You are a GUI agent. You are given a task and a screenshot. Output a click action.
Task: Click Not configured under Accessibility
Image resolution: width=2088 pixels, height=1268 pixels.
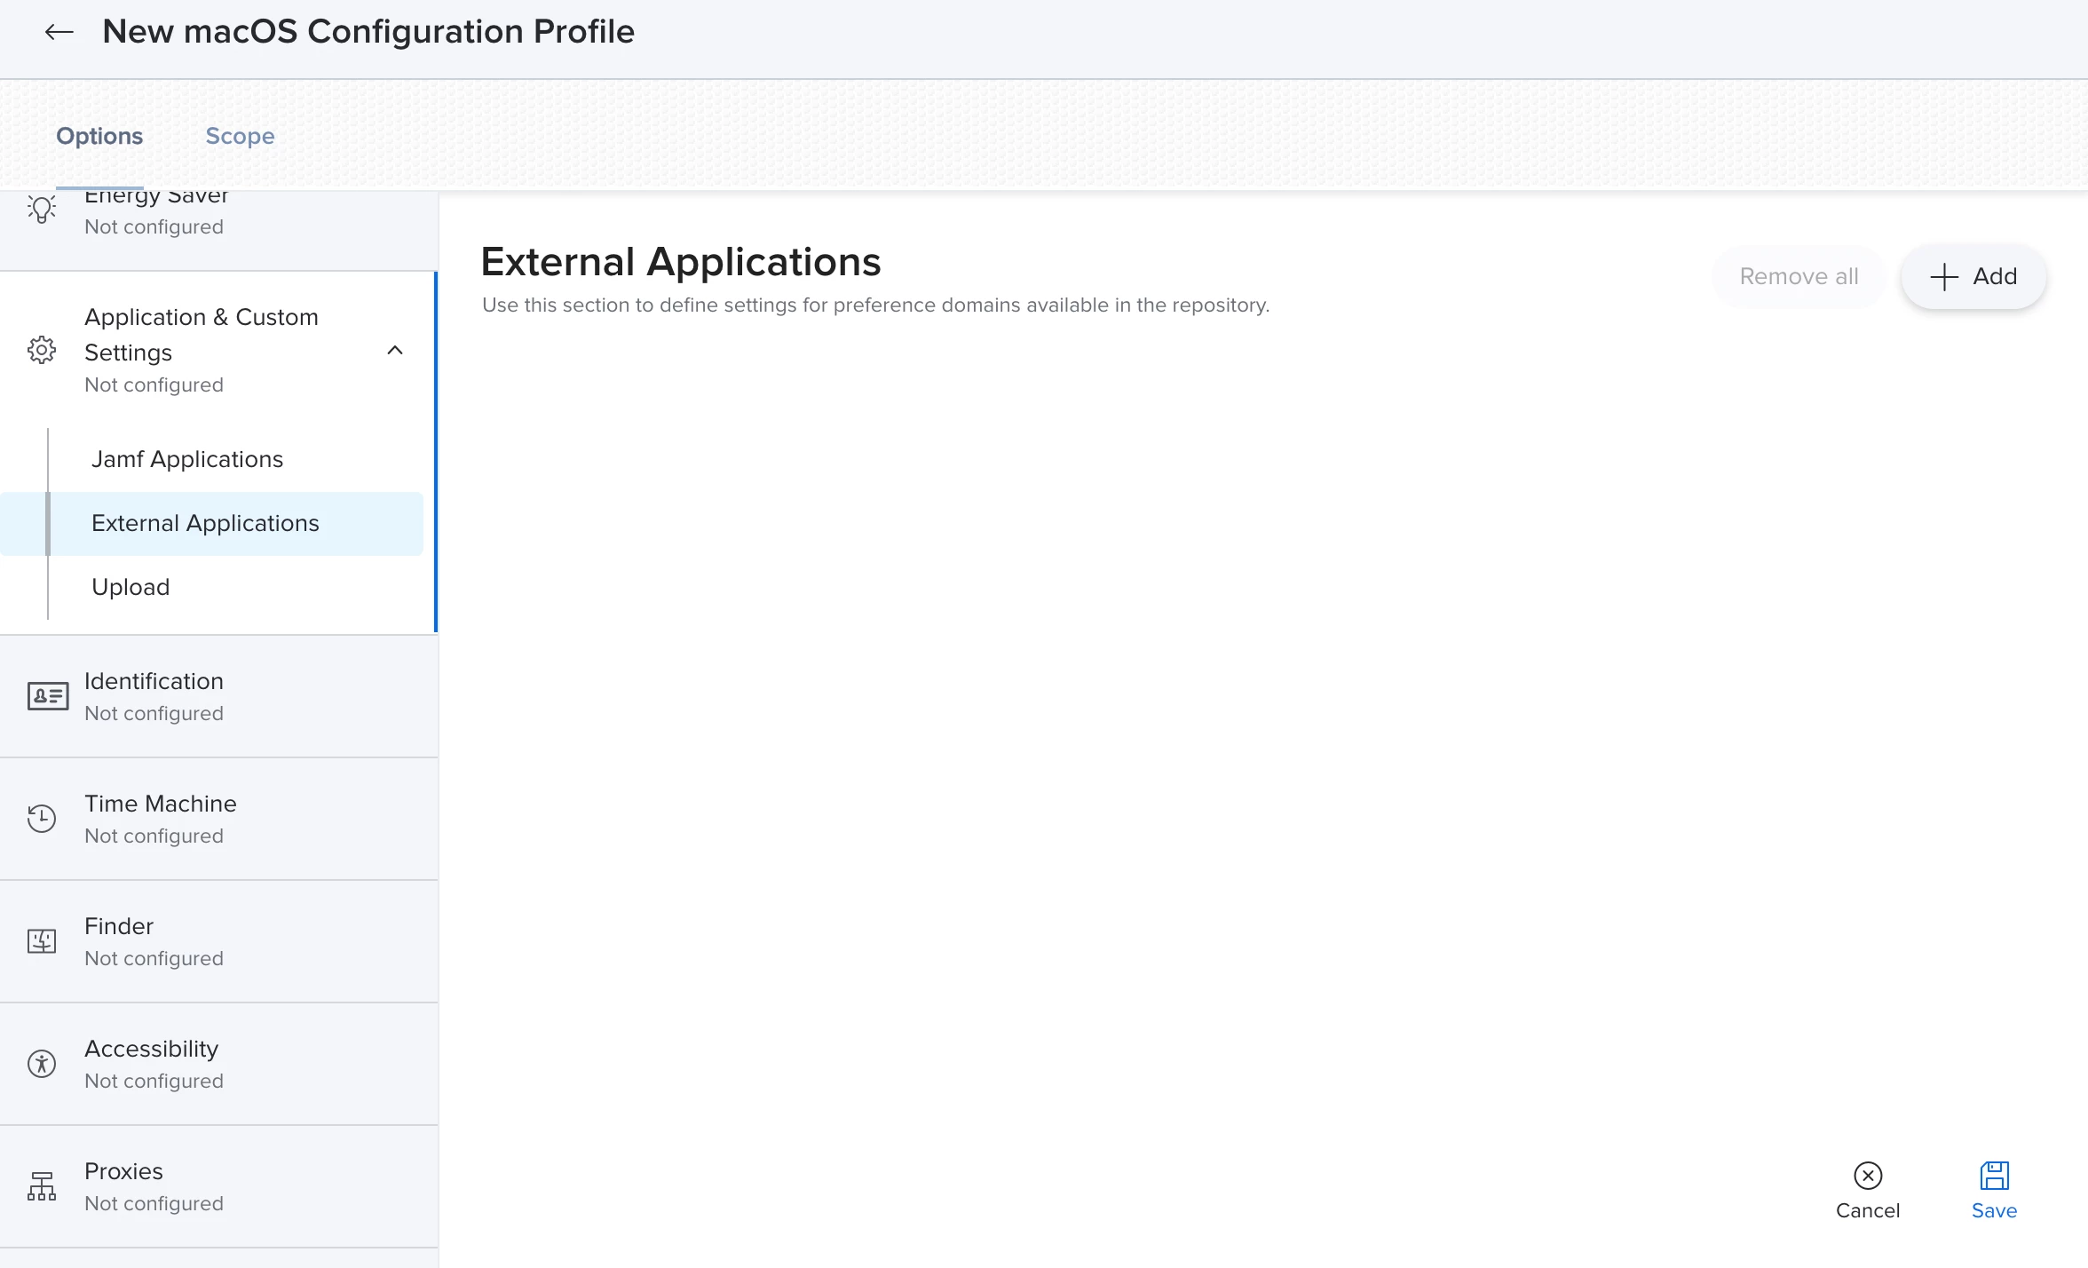(154, 1081)
